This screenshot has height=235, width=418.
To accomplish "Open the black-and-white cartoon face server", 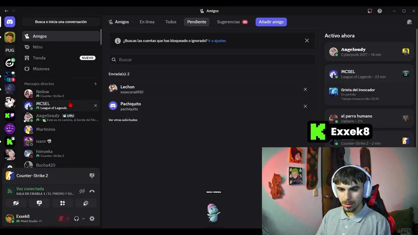I will (x=10, y=102).
